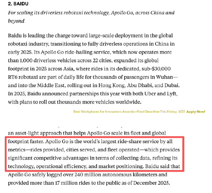This screenshot has width=212, height=193.
Task: Click the text 'early 2025. Its Apollo Go ride-hailing service'
Action: click(x=60, y=52)
